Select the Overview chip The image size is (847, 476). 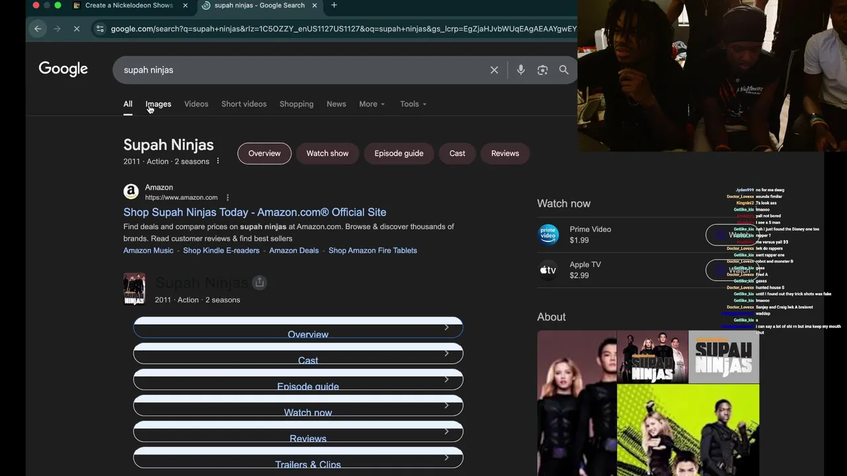(x=264, y=153)
